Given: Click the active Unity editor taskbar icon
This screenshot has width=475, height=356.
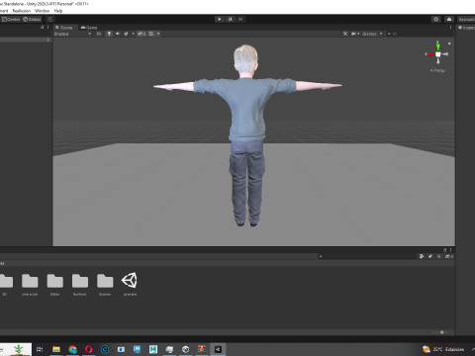Looking at the screenshot, I should click(218, 349).
